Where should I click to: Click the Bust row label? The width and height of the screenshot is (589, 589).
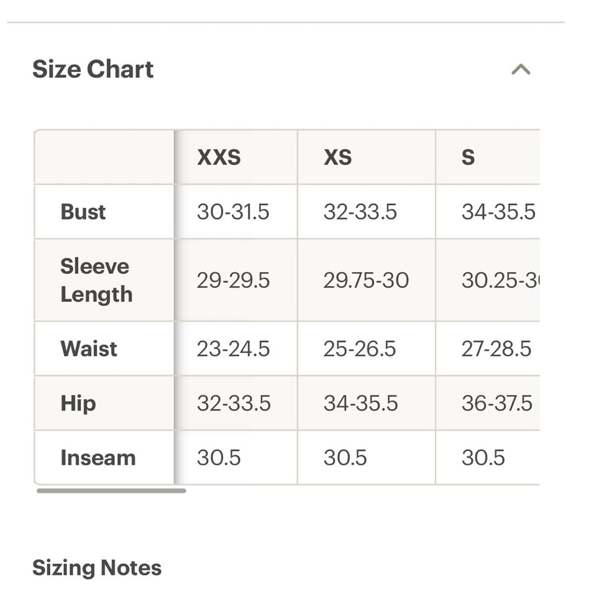(x=83, y=211)
